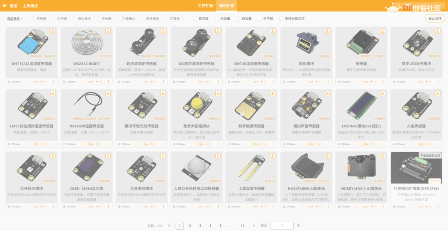The height and width of the screenshot is (231, 448).
Task: Click the download icon on the DHT20温湿度传感器 card
Action: [x=273, y=31]
